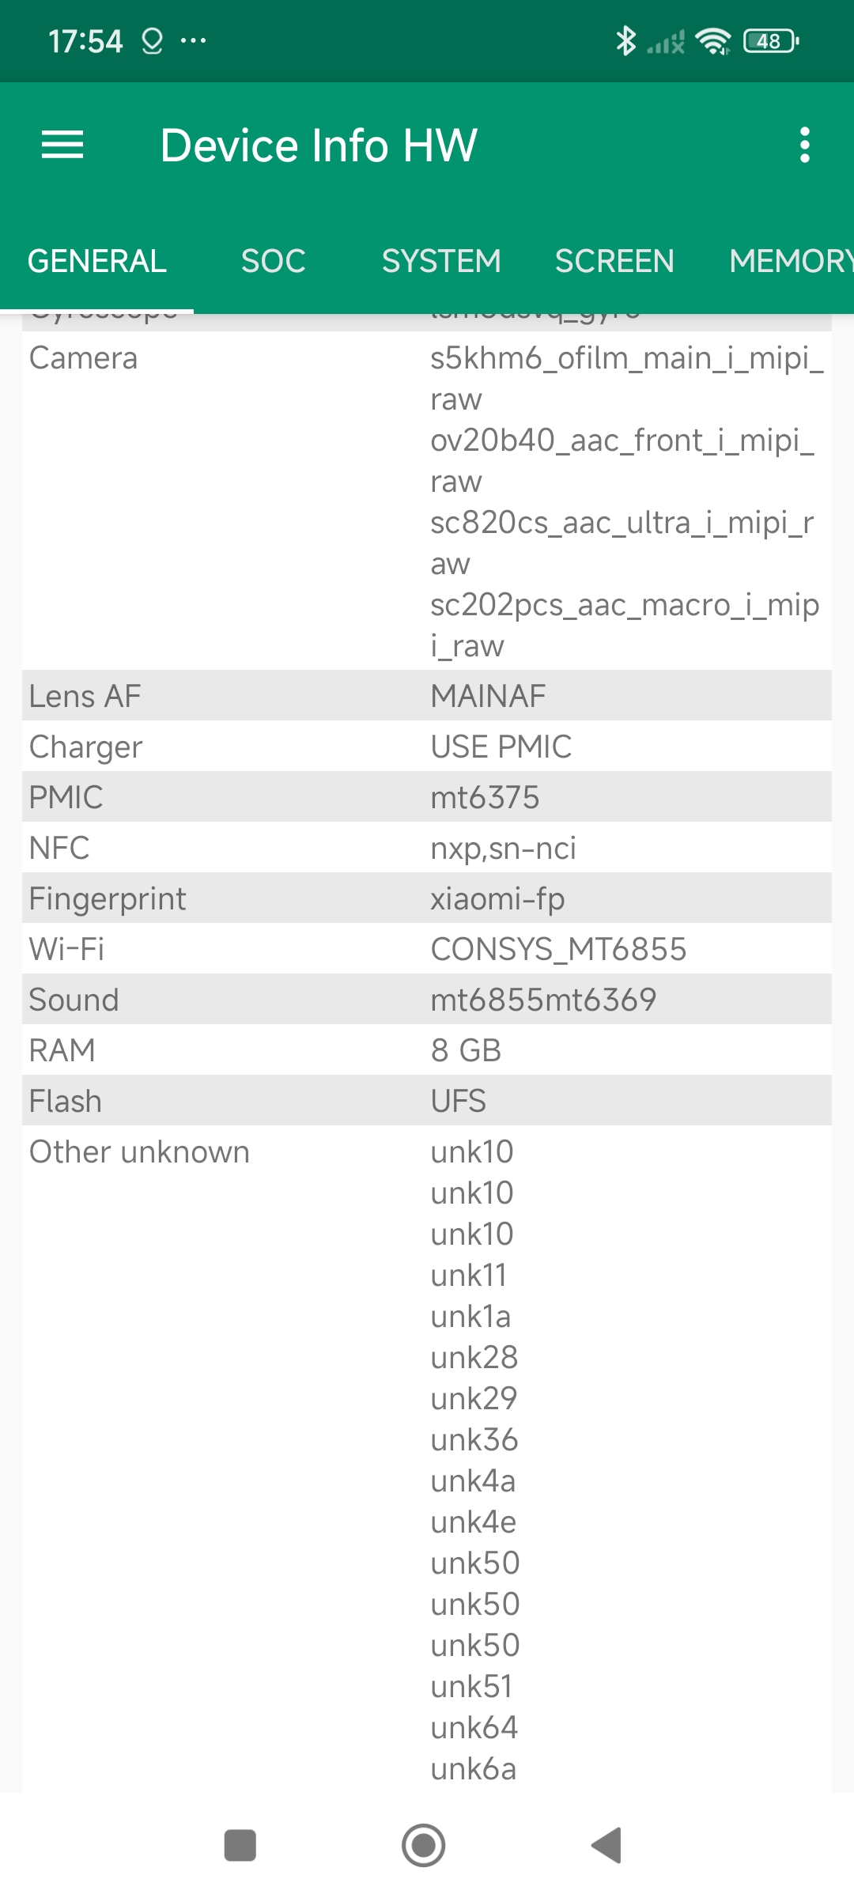The height and width of the screenshot is (1898, 854).
Task: Tap the Wi-Fi CONSYS_MT6855 value
Action: click(x=558, y=949)
